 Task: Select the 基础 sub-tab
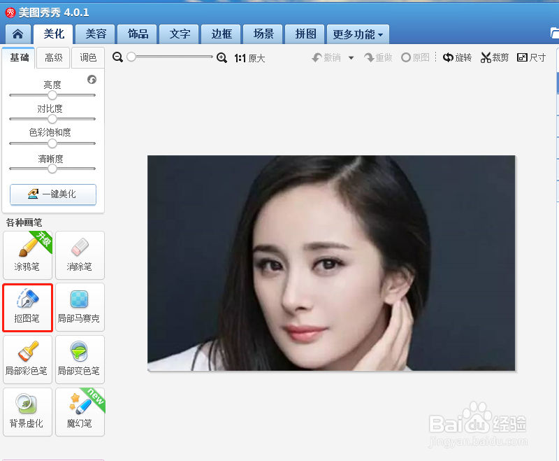[x=19, y=57]
